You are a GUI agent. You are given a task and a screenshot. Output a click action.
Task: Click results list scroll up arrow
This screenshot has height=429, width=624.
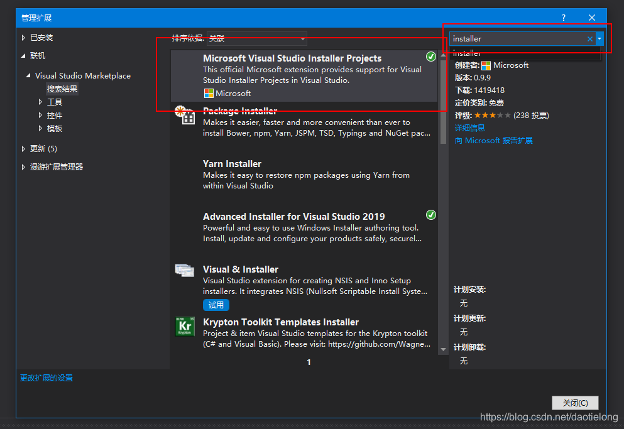[x=443, y=55]
